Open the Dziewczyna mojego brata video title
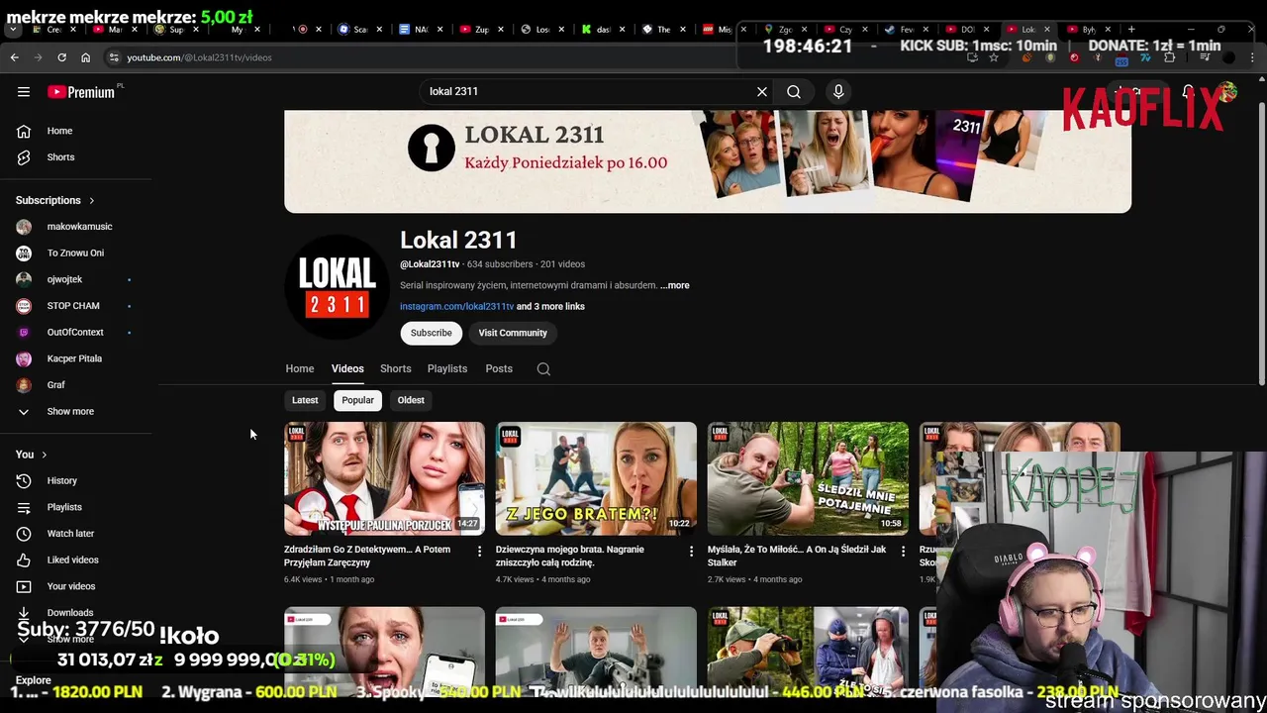 [570, 556]
